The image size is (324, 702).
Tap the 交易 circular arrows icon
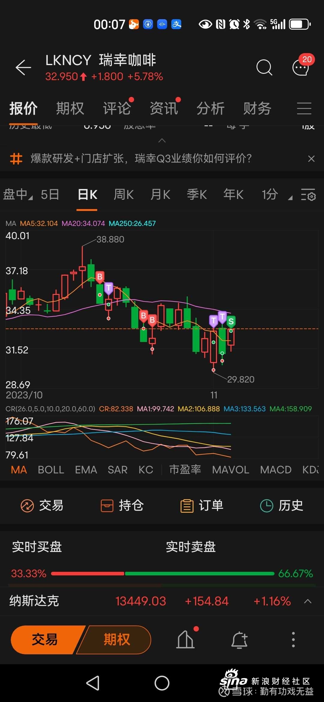click(x=27, y=505)
